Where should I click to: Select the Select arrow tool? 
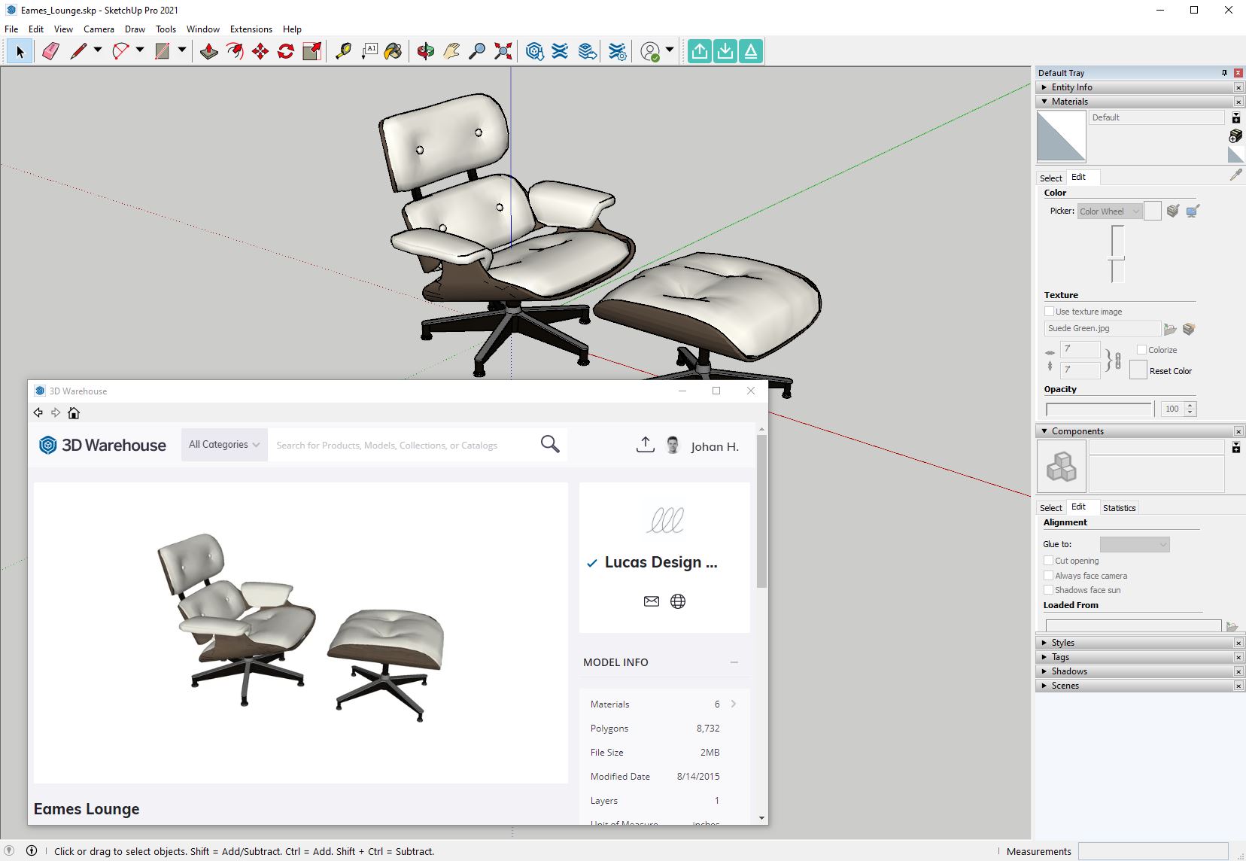(20, 51)
